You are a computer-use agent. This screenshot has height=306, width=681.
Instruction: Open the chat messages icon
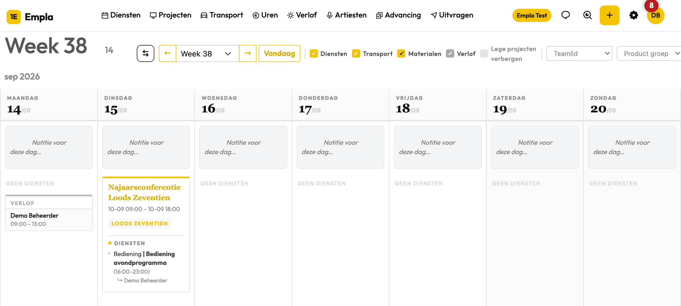click(565, 15)
